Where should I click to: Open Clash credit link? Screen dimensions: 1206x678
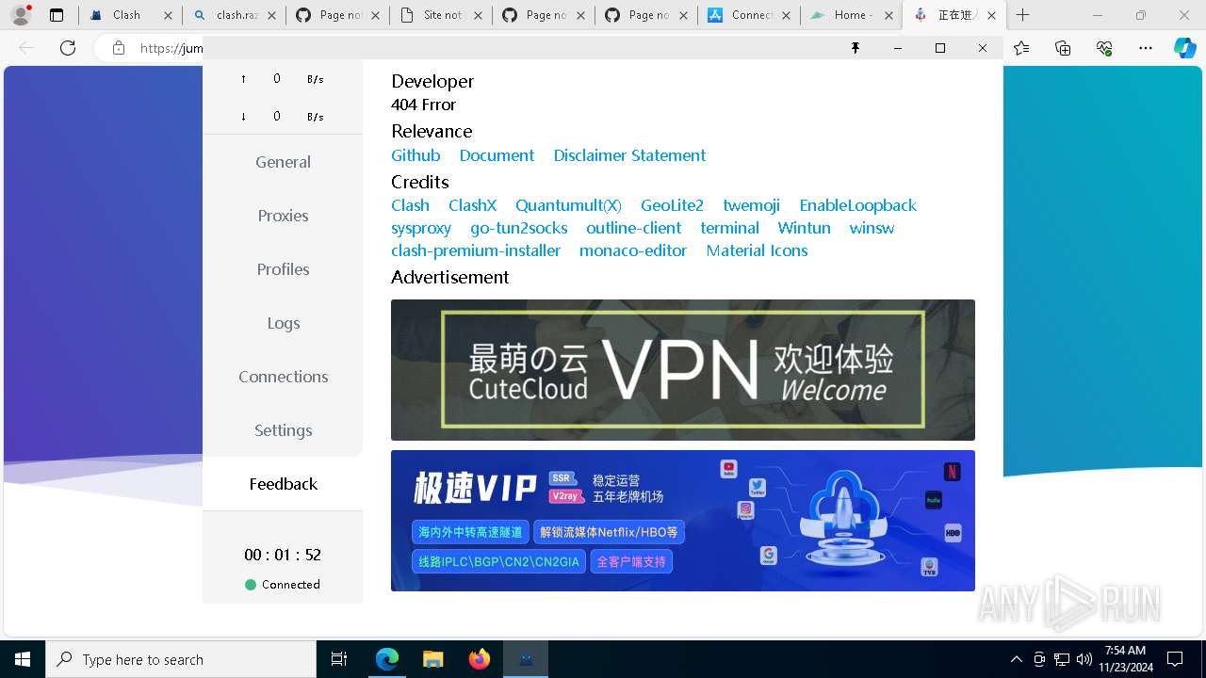[410, 205]
